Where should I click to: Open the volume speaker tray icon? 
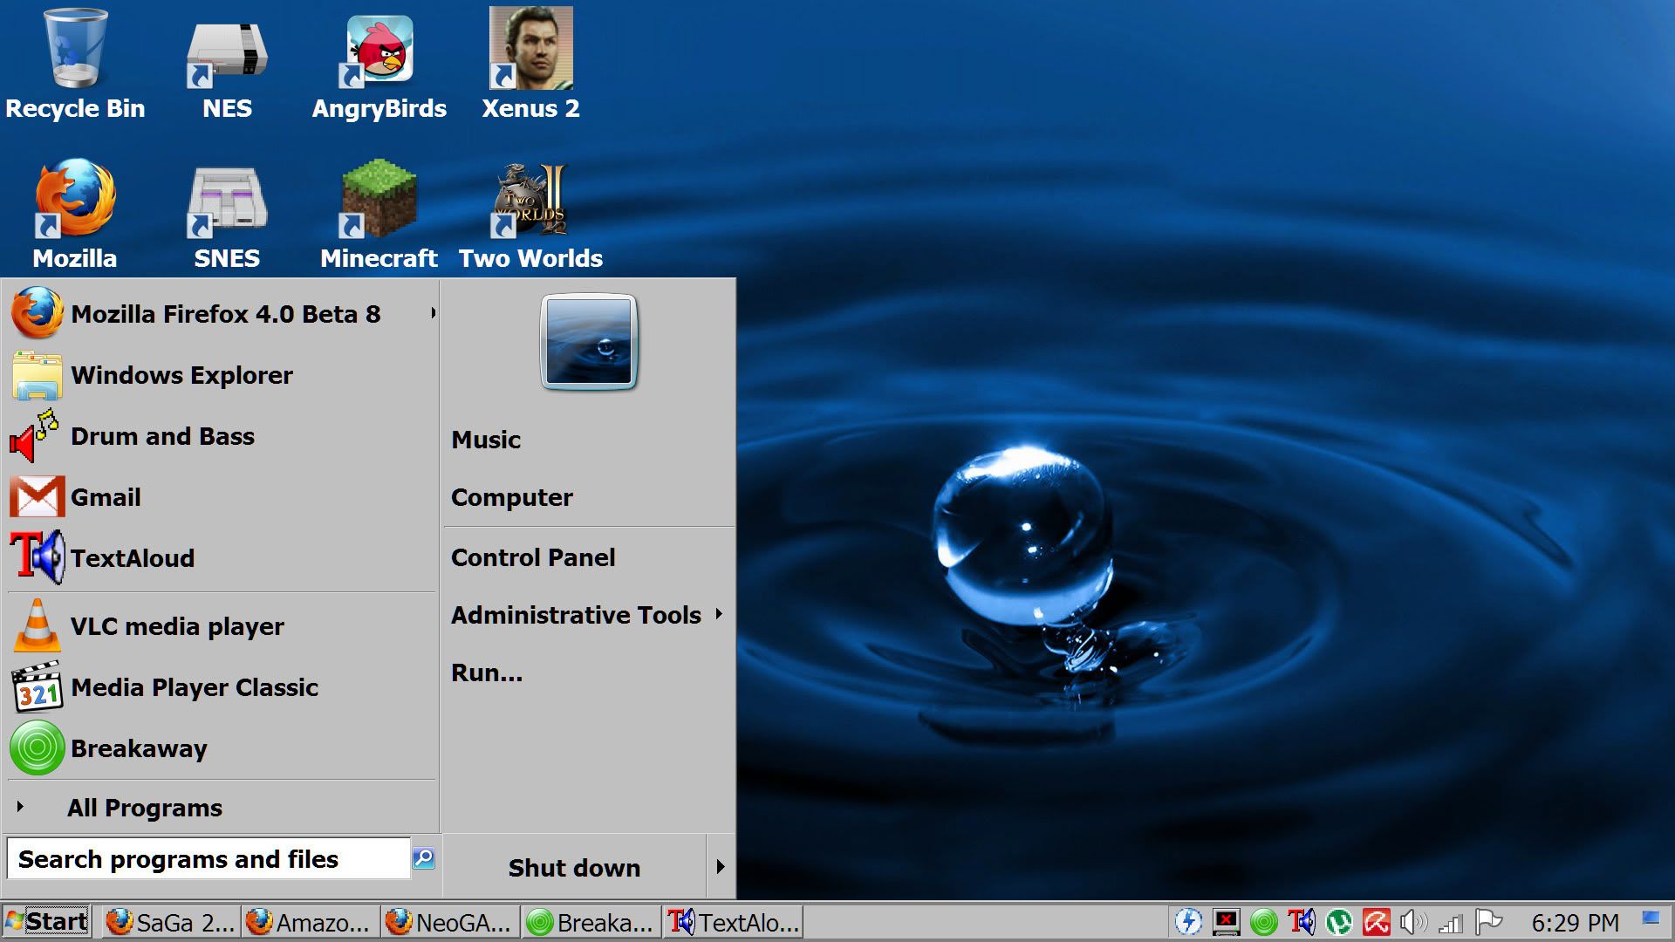pos(1413,922)
